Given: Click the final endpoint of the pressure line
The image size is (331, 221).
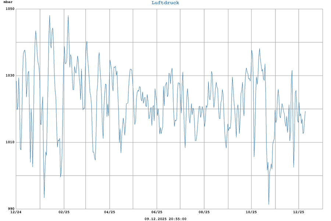Looking at the screenshot, I should pos(305,111).
